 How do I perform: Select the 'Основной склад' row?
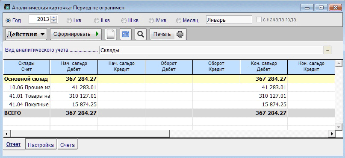tap(169, 79)
